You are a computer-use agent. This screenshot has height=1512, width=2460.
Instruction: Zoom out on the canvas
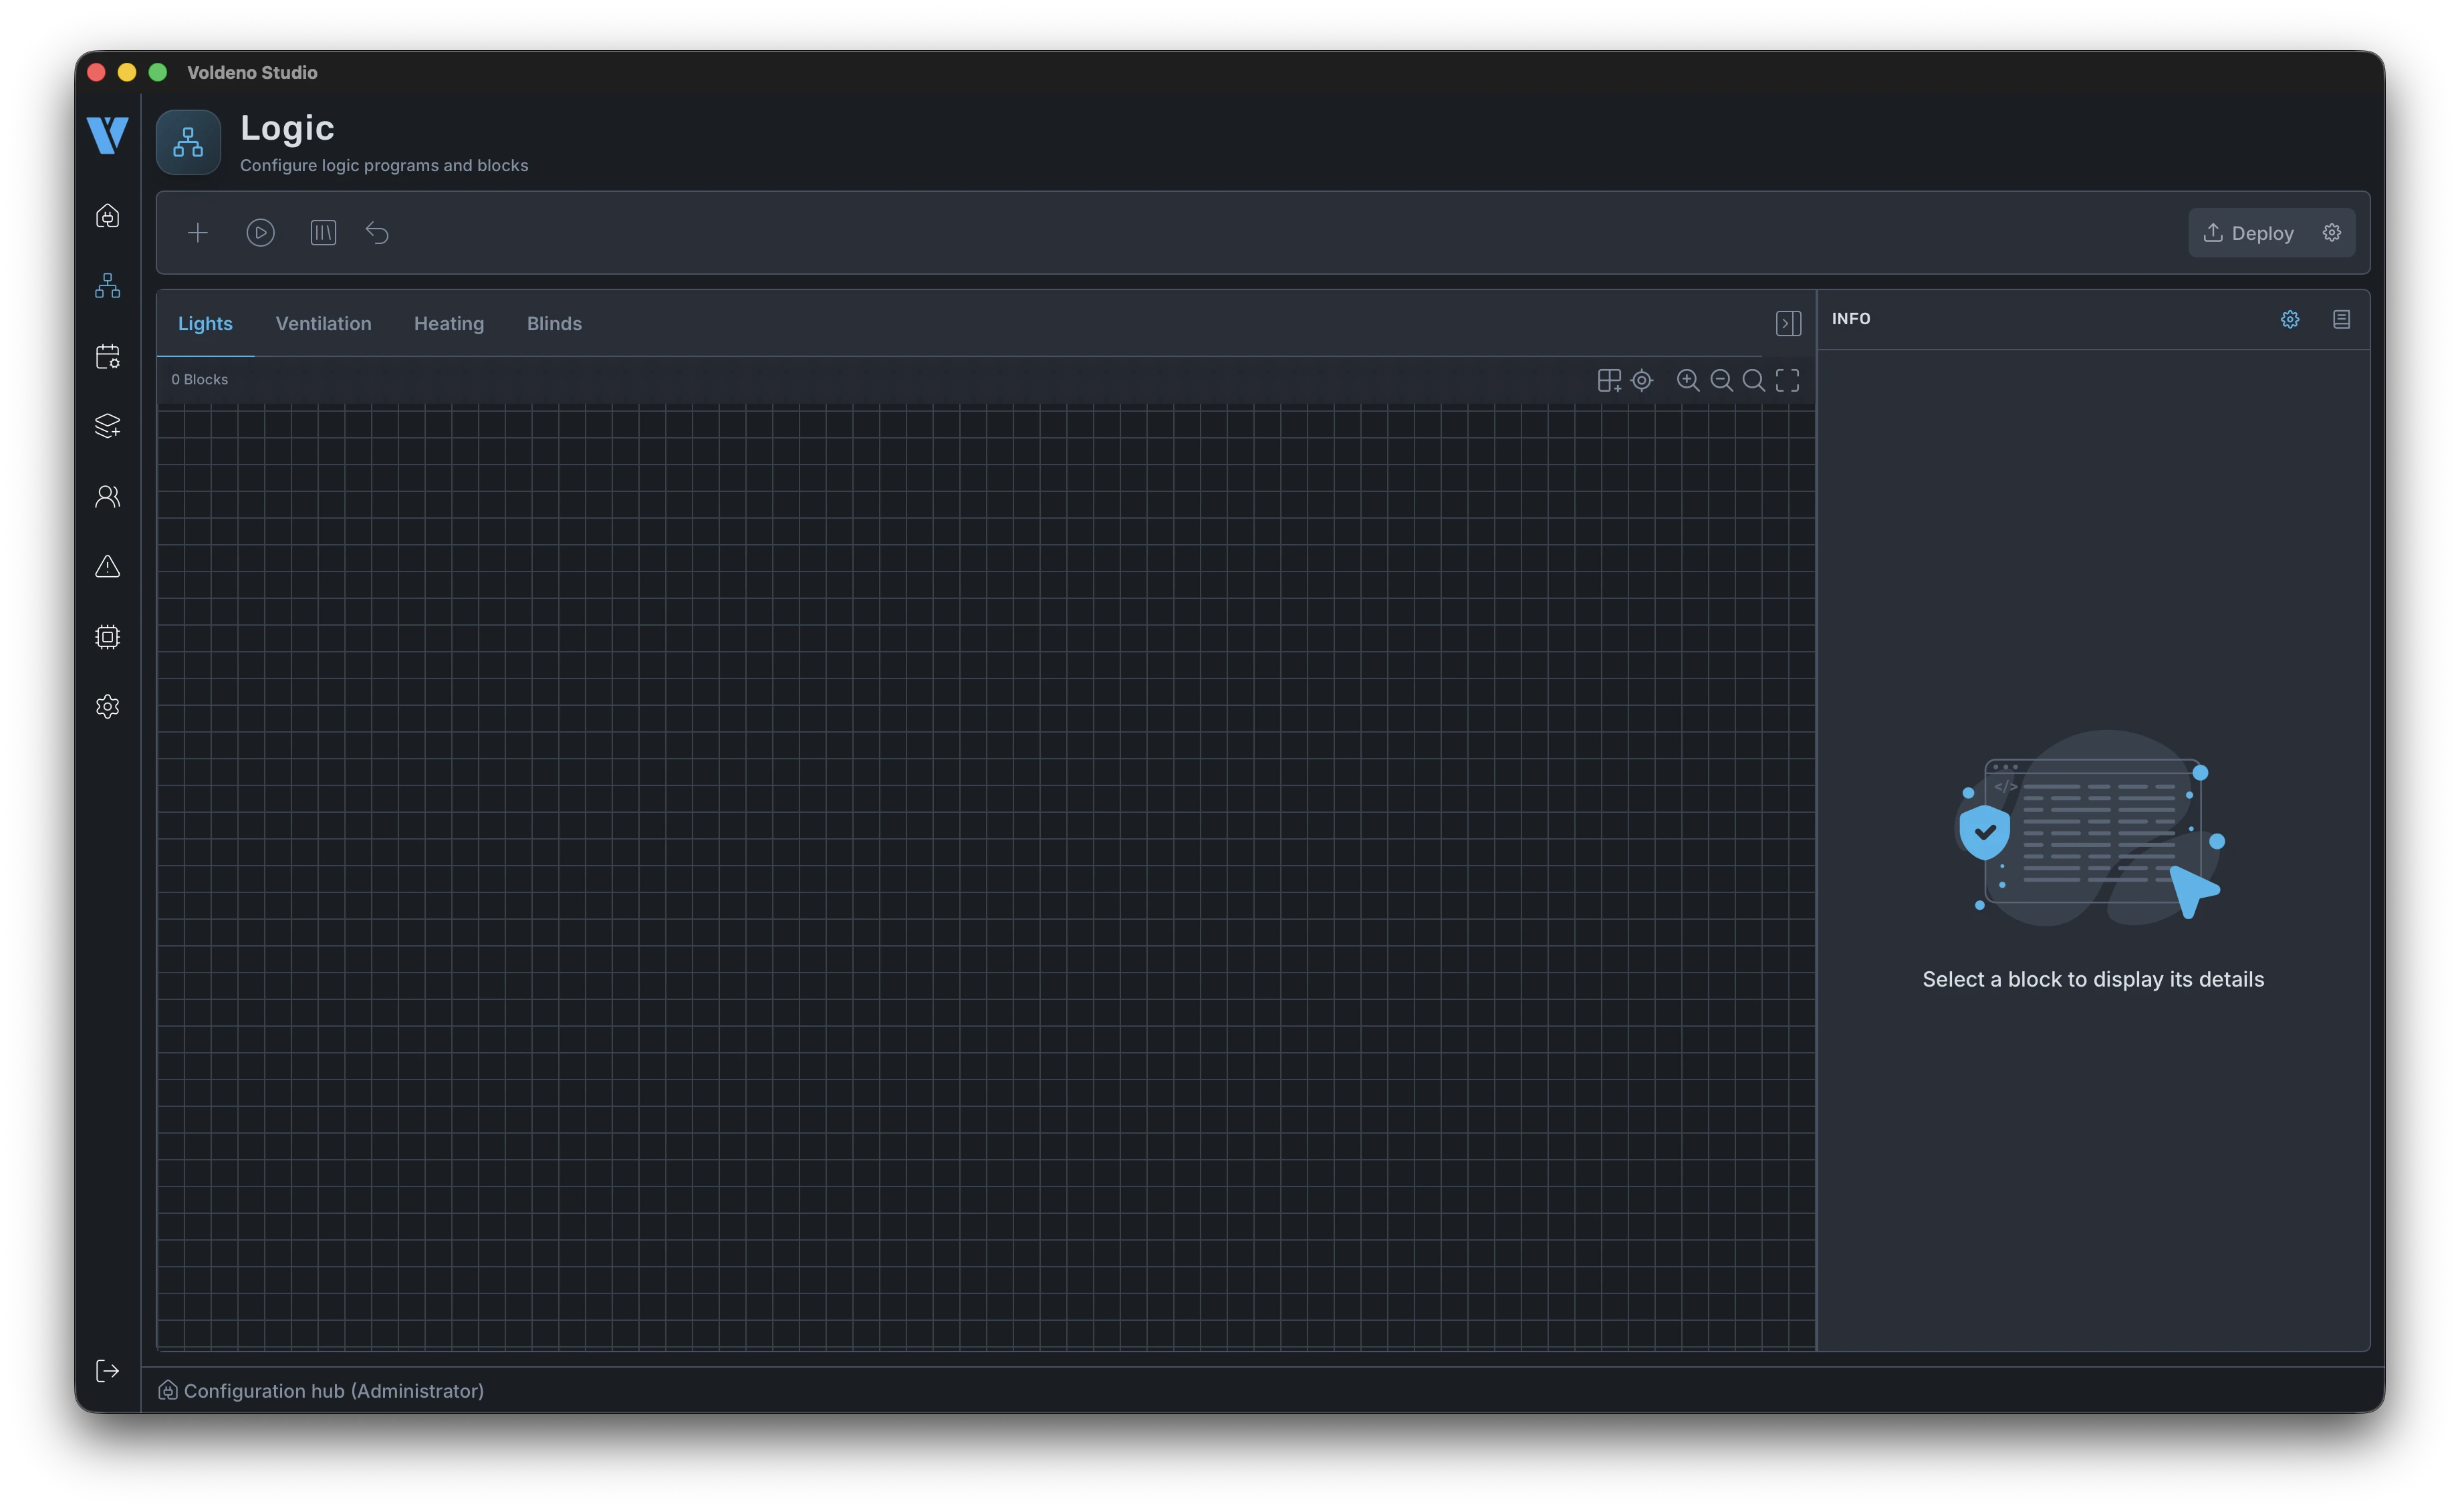[x=1721, y=380]
